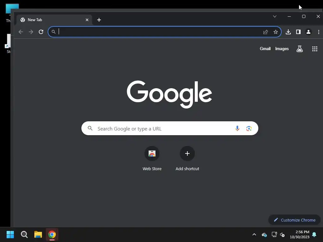Open the profile avatar icon

pos(308,32)
